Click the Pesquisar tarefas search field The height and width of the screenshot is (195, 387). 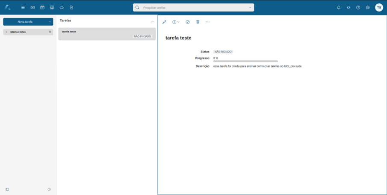tap(194, 8)
